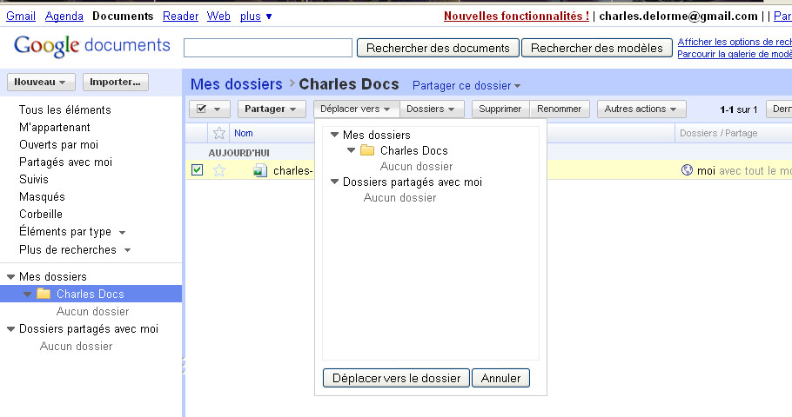Click Rechercher des modèles button
The width and height of the screenshot is (792, 417).
(596, 48)
